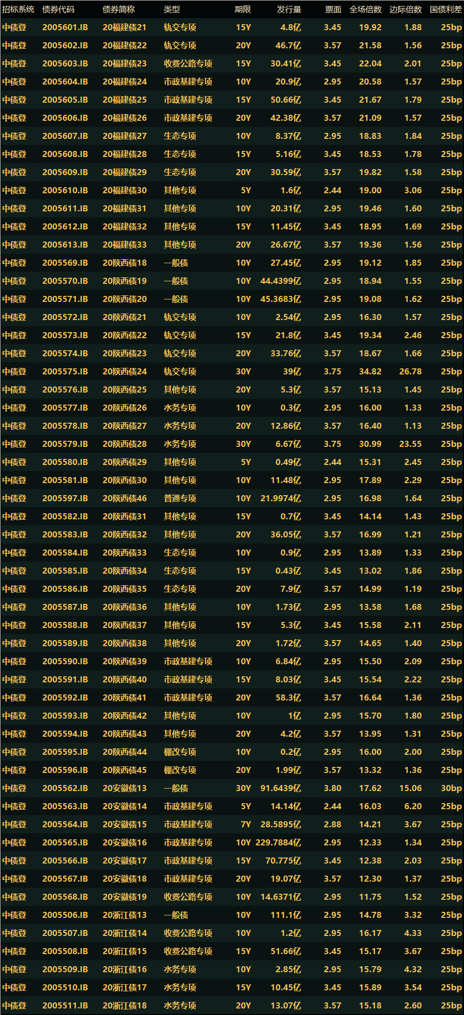Click bond name 20陕西债34
The height and width of the screenshot is (1015, 464).
coord(125,571)
